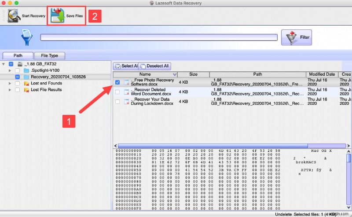This screenshot has height=217, width=352.
Task: Click the Selected files status bar text
Action: tap(315, 214)
